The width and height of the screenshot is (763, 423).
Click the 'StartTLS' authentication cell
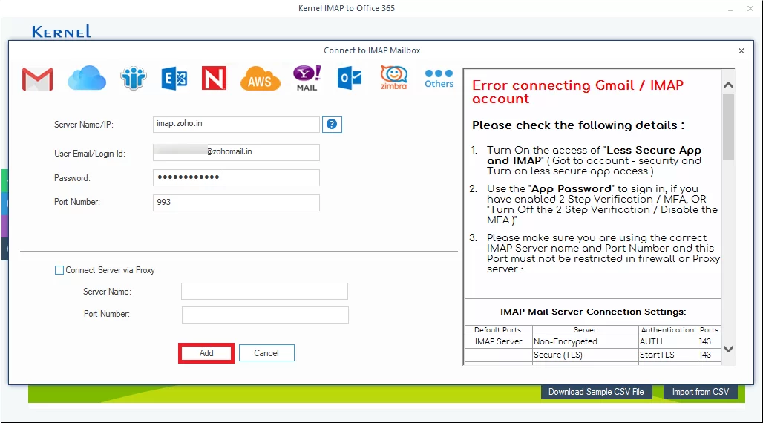point(668,355)
